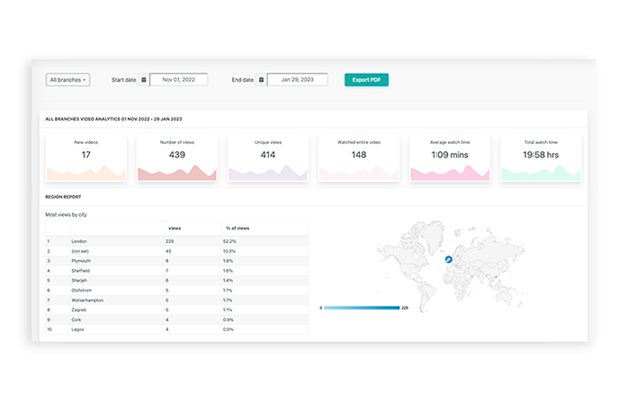618x394 pixels.
Task: Click the Region Report heading
Action: click(63, 197)
